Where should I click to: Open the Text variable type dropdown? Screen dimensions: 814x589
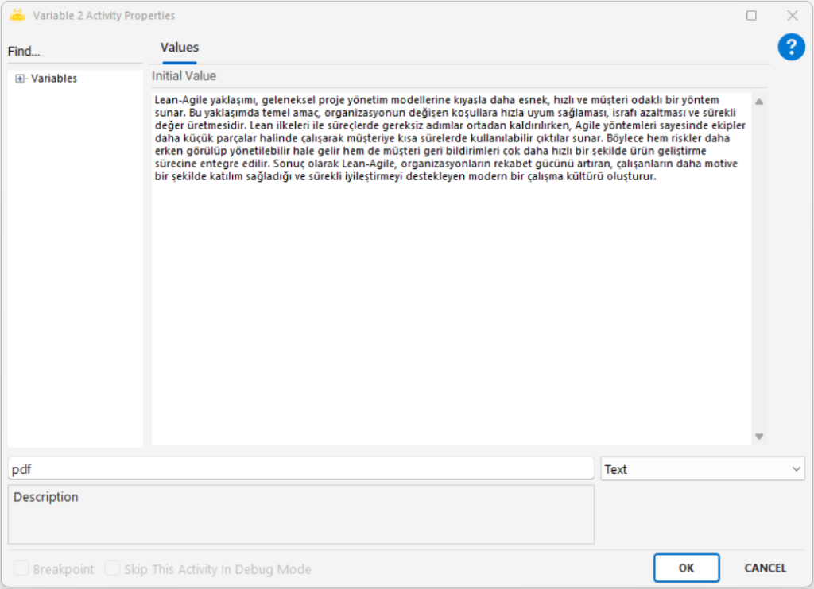coord(703,469)
